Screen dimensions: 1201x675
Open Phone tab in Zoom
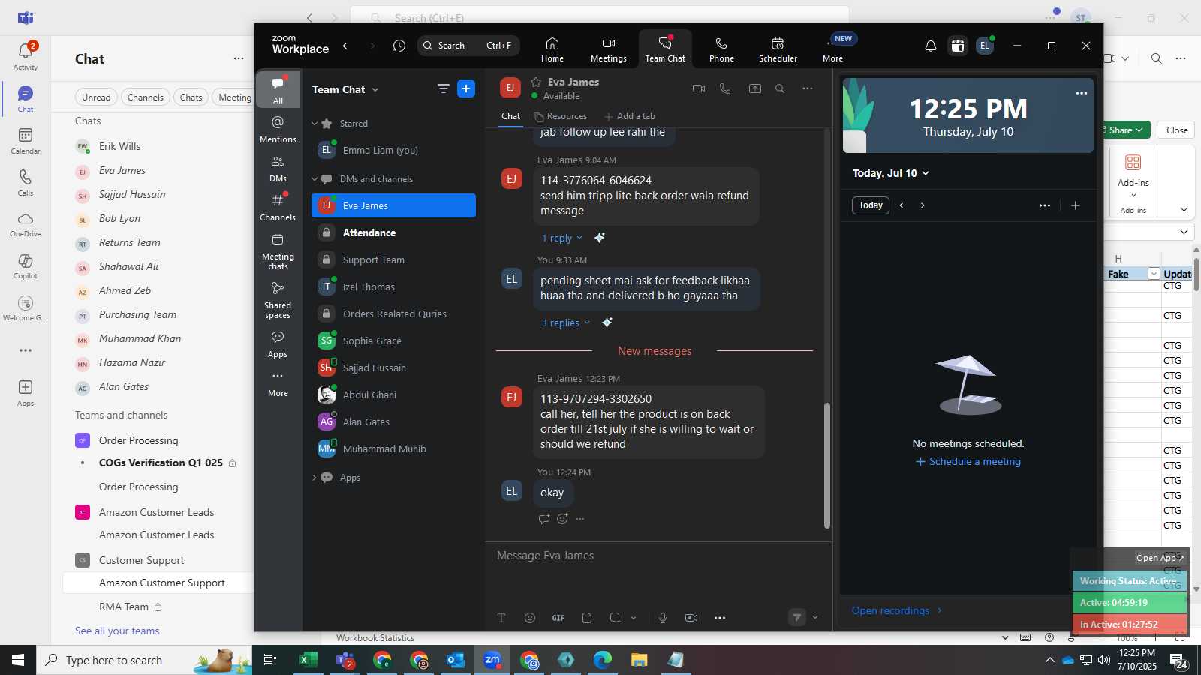(721, 49)
